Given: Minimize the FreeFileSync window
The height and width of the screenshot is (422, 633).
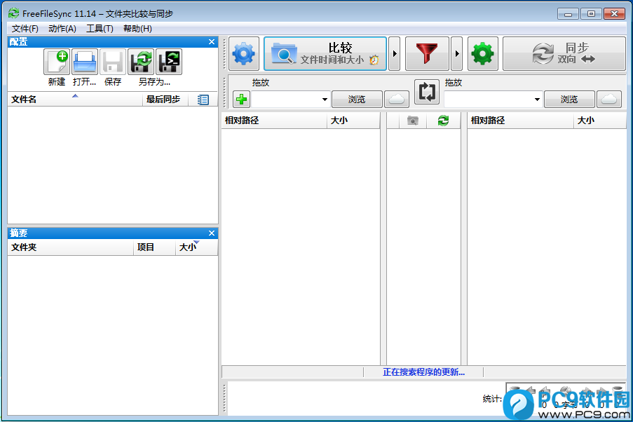Looking at the screenshot, I should 568,14.
